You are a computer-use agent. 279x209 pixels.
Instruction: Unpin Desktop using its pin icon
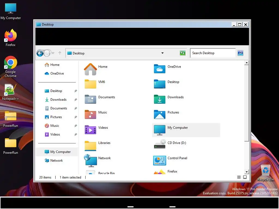[76, 91]
